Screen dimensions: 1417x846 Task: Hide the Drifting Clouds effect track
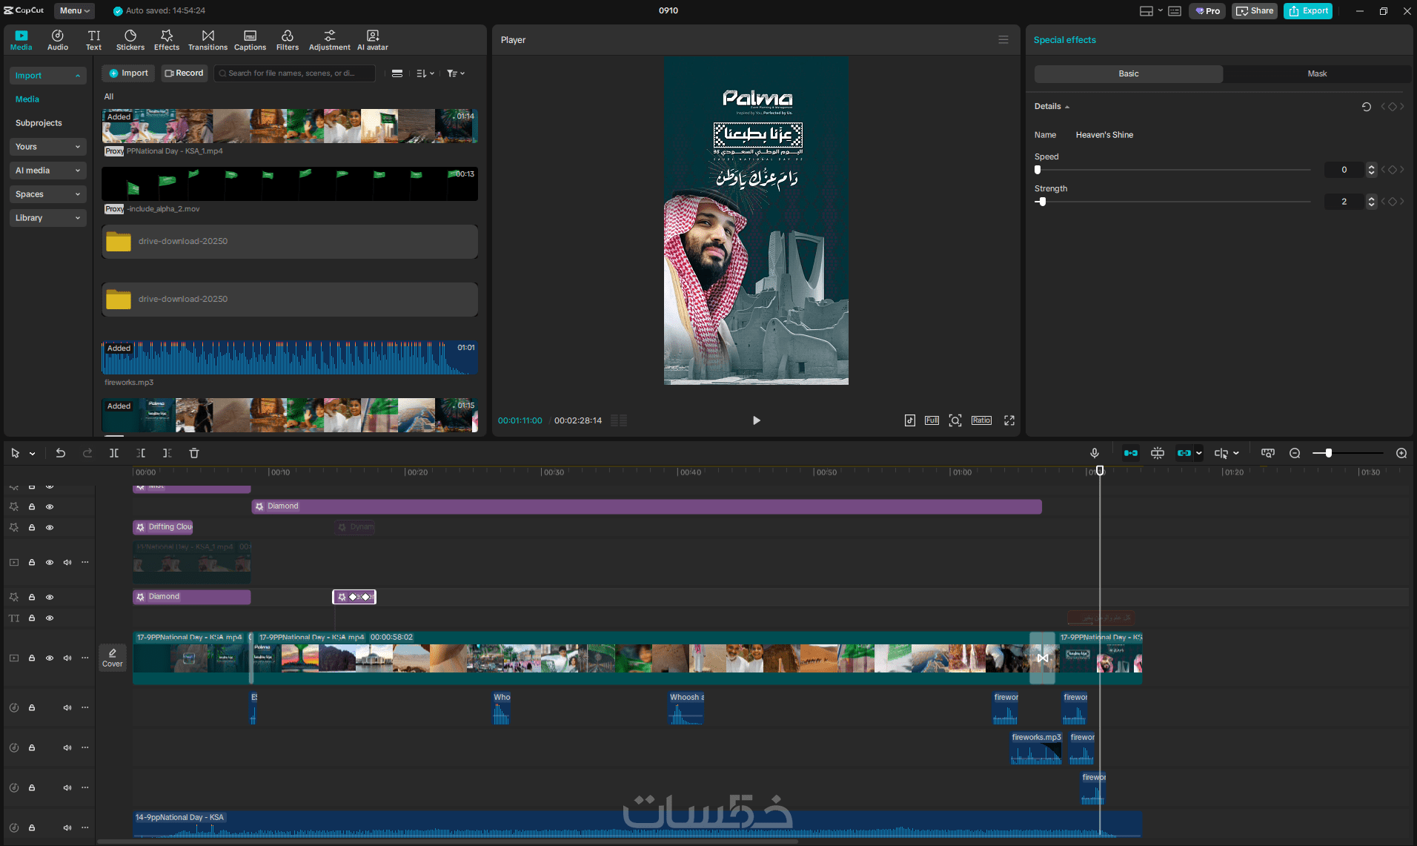50,528
